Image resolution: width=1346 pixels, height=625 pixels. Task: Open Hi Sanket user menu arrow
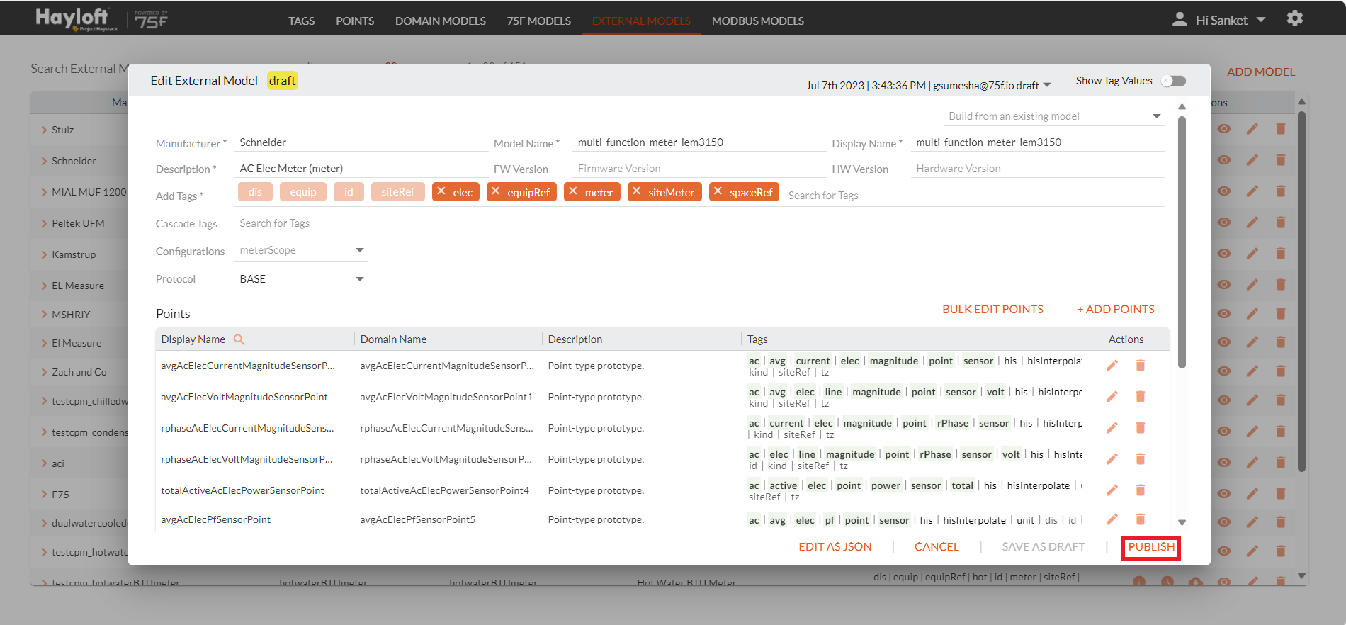[x=1261, y=20]
